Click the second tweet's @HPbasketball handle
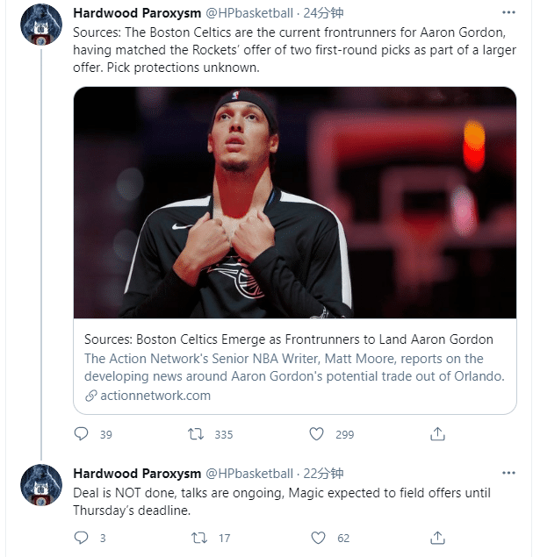Image resolution: width=533 pixels, height=557 pixels. coord(249,474)
